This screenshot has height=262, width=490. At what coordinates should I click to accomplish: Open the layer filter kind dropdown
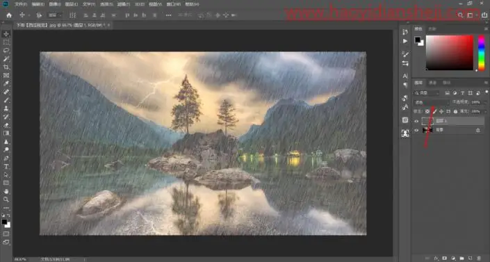tap(427, 93)
